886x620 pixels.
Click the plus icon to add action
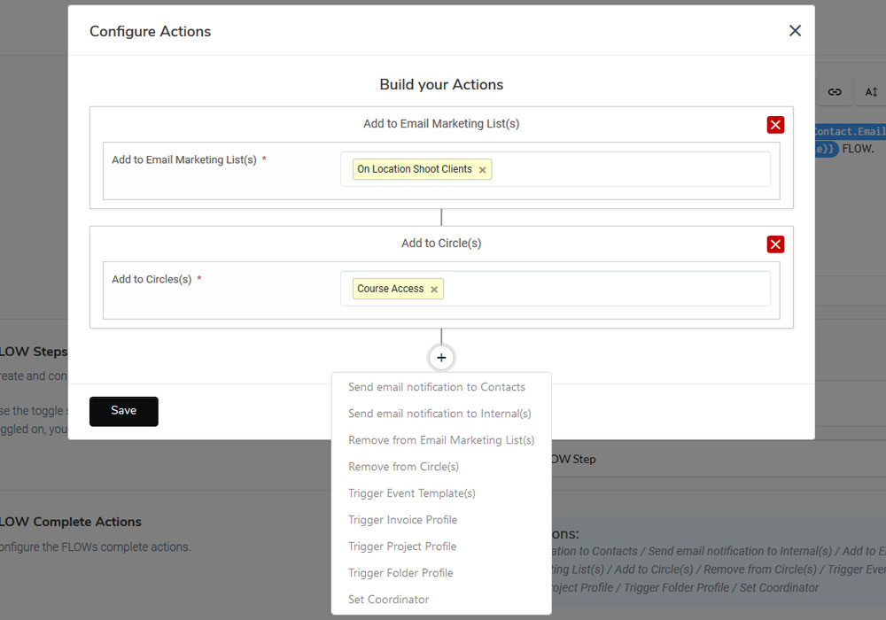441,358
